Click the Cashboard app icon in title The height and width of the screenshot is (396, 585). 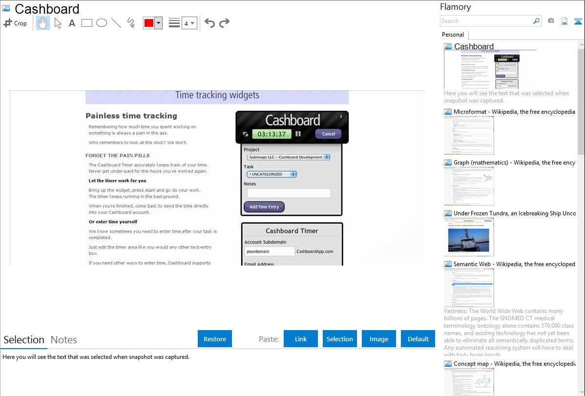coord(6,8)
